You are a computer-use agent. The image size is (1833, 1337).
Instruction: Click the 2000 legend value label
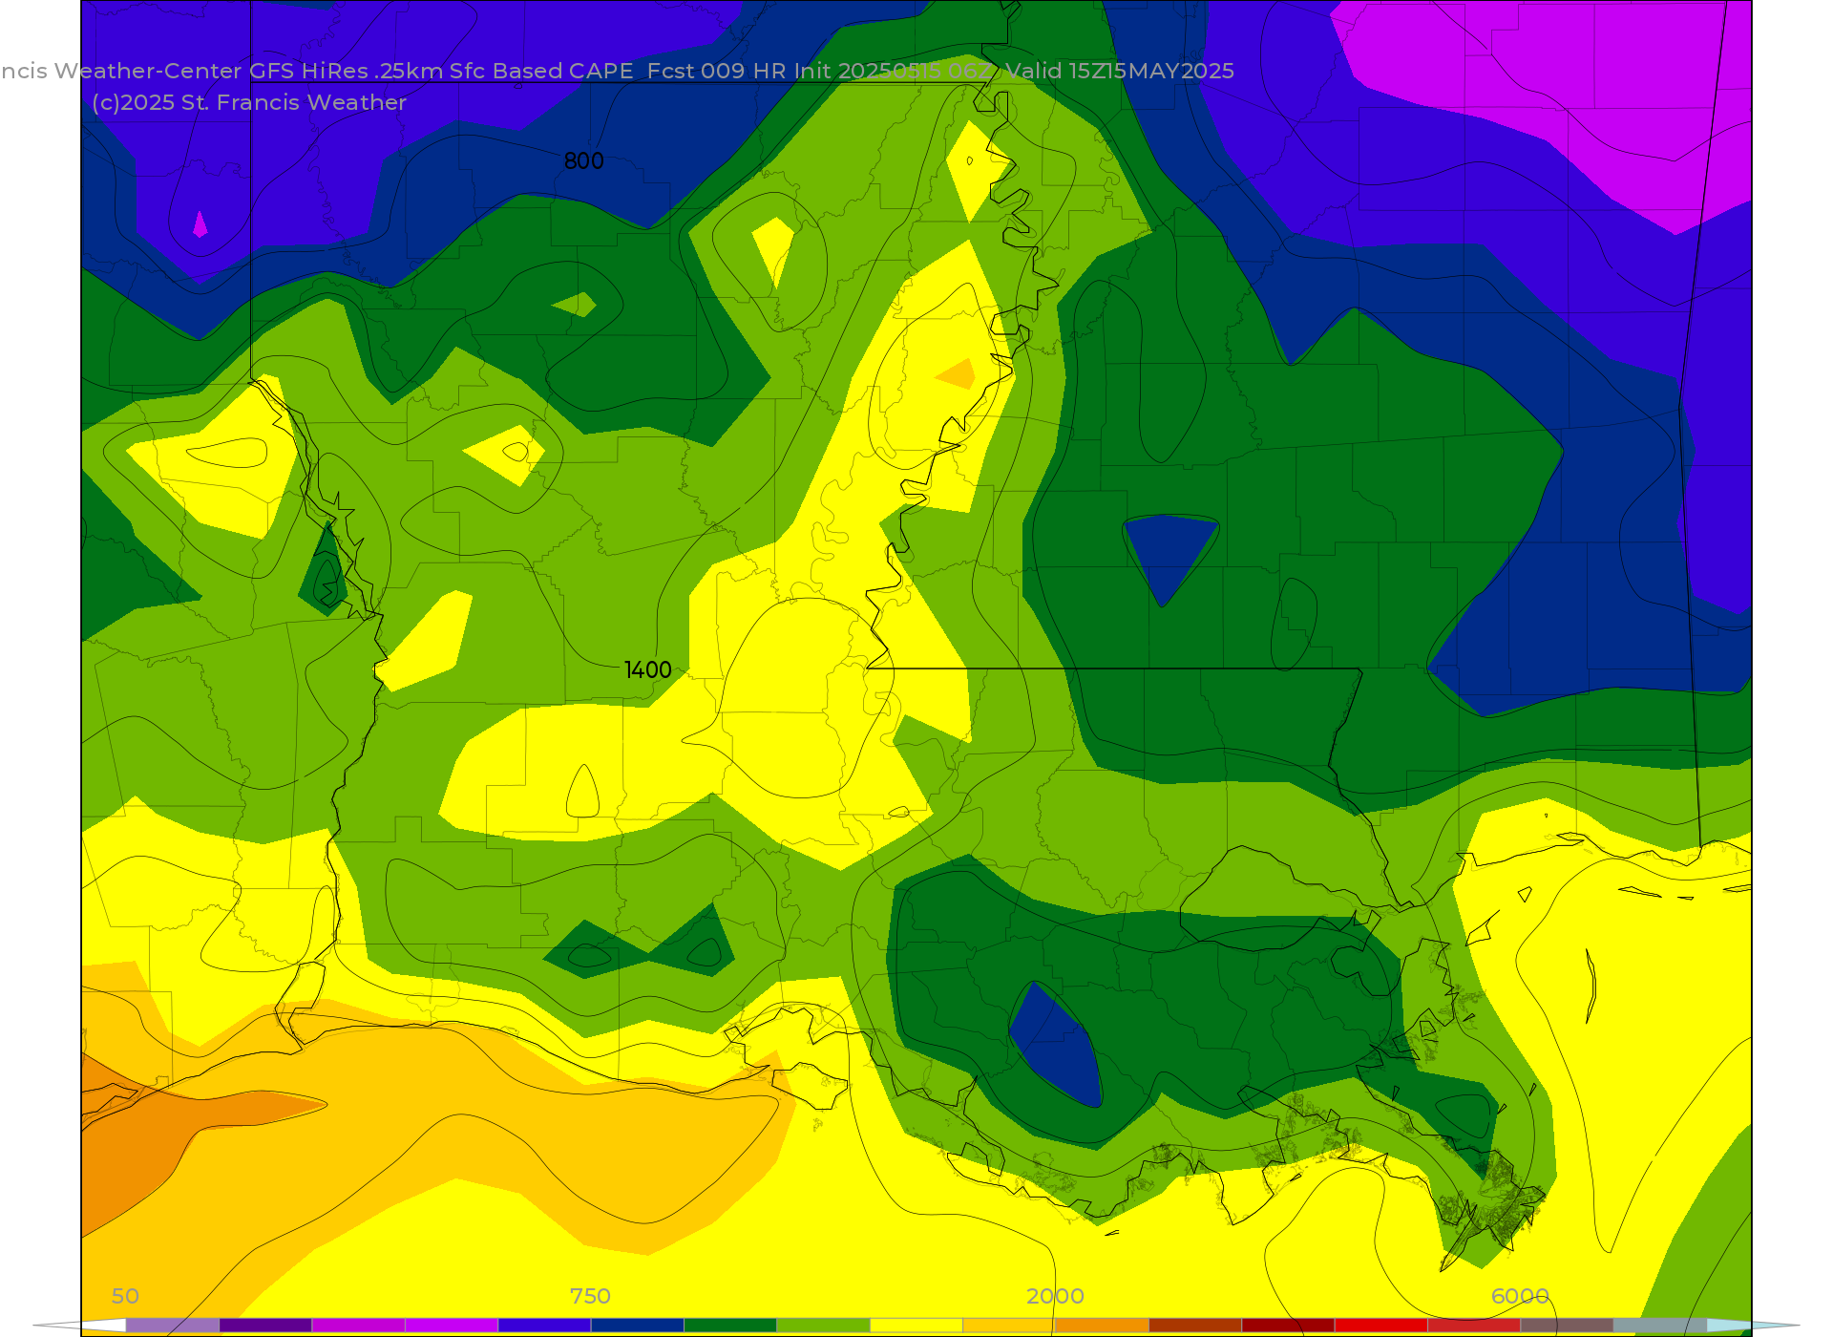pos(1055,1296)
